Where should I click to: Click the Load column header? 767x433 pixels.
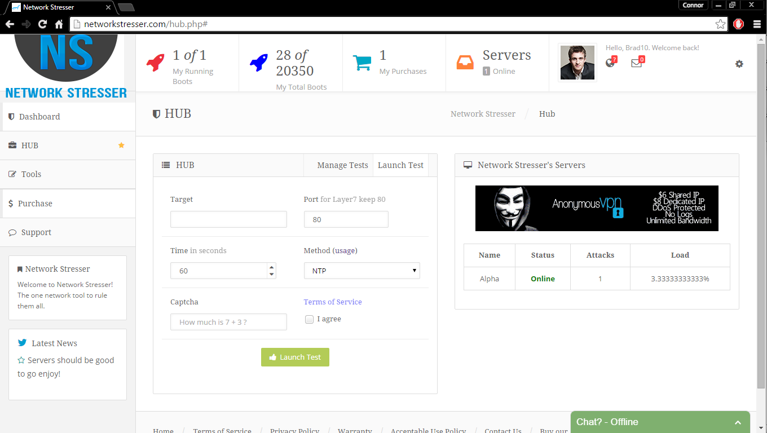(x=680, y=255)
